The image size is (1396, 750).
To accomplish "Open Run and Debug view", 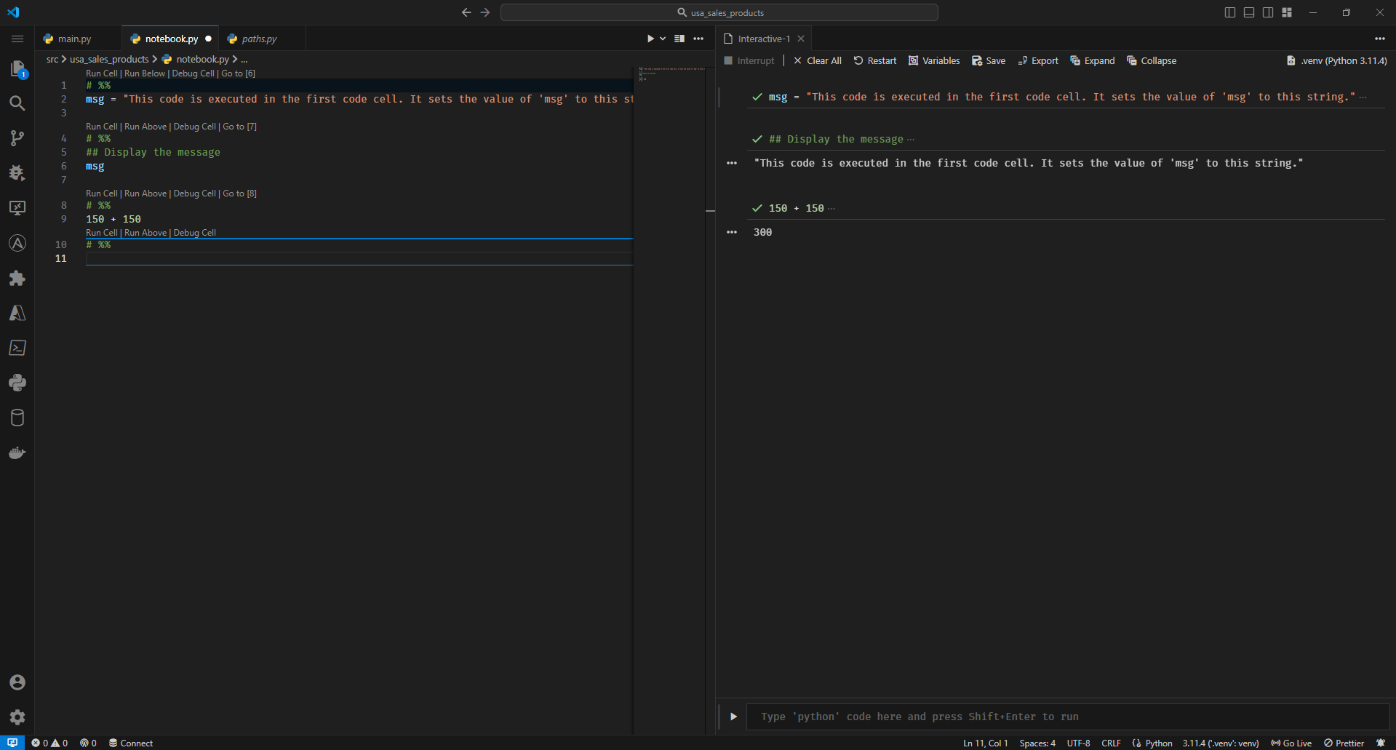I will point(17,173).
